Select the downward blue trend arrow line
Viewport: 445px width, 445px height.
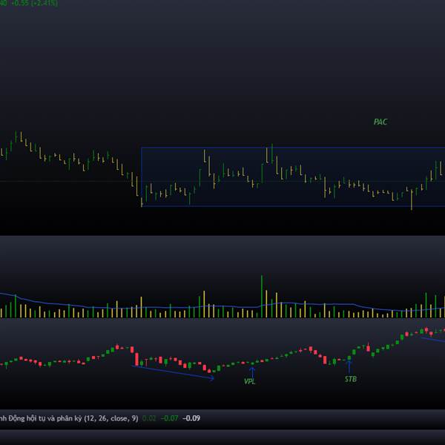coord(174,372)
